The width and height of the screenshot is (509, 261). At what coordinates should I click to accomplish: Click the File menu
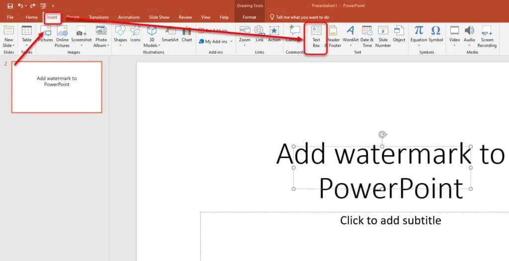pyautogui.click(x=10, y=17)
